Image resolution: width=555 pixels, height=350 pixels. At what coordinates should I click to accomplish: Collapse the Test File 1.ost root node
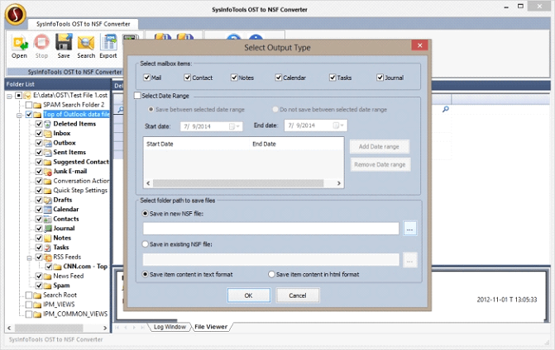(10, 96)
